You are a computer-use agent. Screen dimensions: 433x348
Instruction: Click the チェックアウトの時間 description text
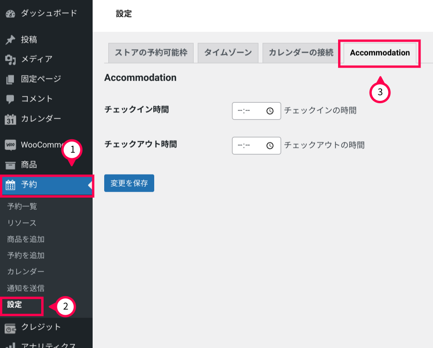(x=325, y=145)
